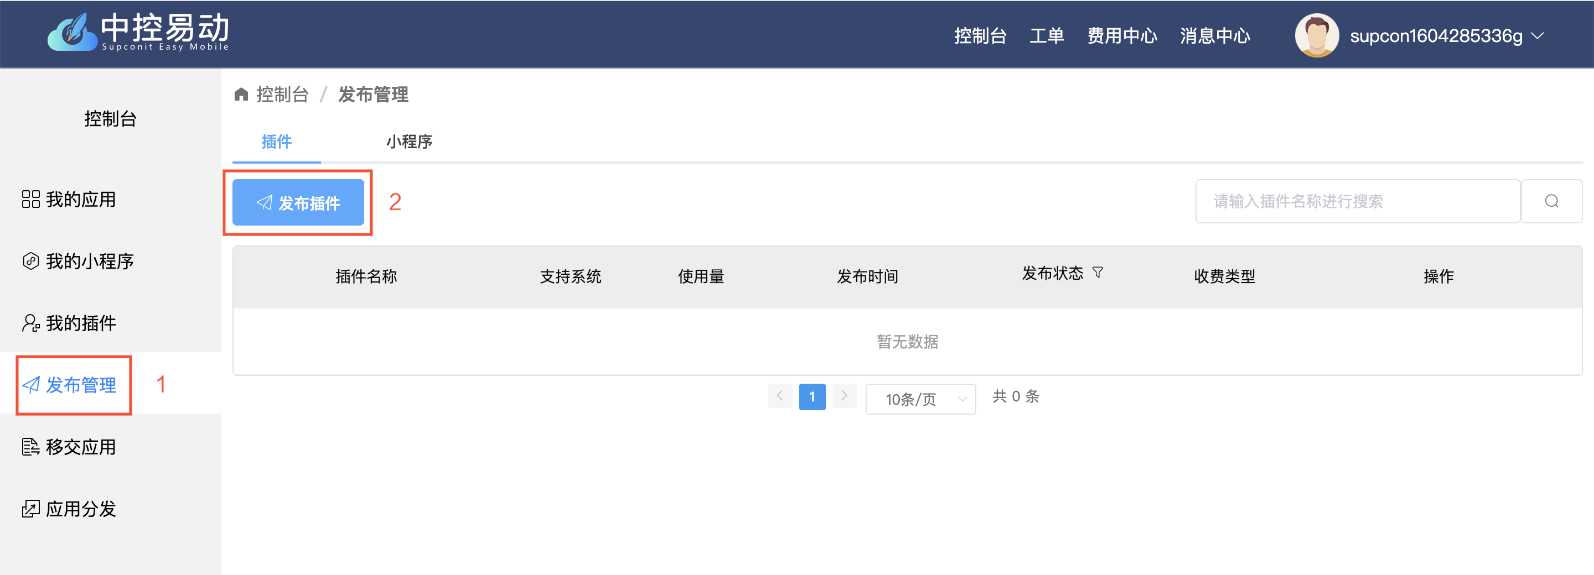
Task: Click the 操作 column header
Action: (x=1438, y=276)
